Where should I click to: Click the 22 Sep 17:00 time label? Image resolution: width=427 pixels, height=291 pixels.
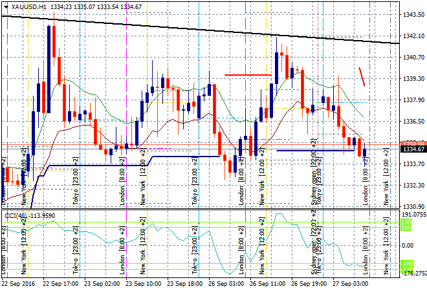(x=60, y=284)
